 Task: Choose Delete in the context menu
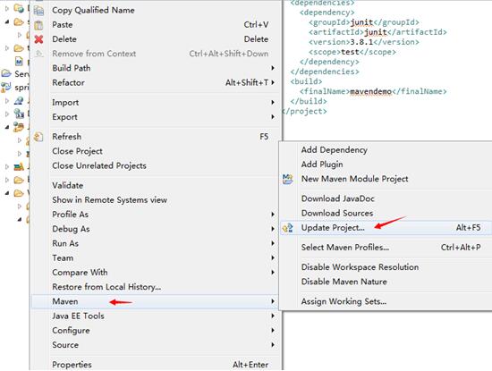click(156, 39)
